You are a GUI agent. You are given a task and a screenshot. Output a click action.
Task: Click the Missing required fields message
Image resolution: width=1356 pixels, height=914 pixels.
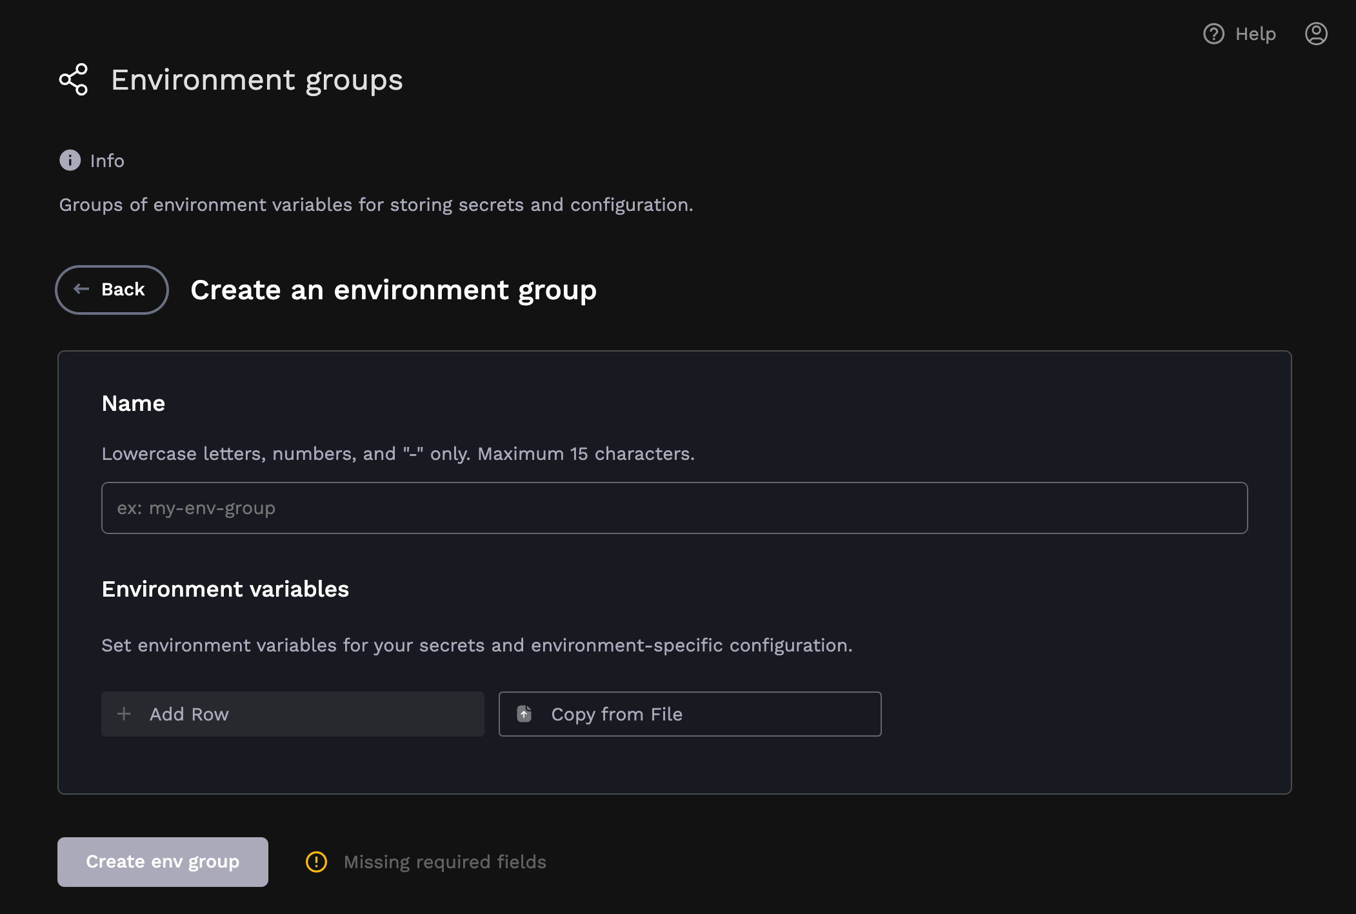[444, 861]
